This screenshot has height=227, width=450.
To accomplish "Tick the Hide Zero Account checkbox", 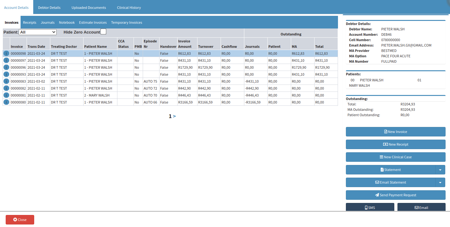I will click(x=103, y=32).
